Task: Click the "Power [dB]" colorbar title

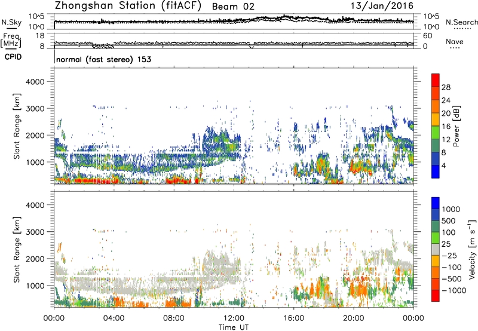Action: pos(456,126)
